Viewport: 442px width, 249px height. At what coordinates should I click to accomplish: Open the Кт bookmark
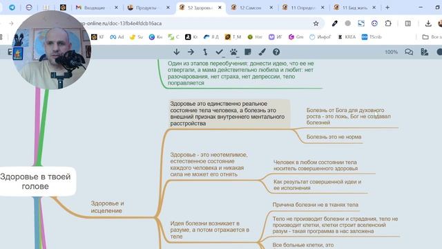191,37
